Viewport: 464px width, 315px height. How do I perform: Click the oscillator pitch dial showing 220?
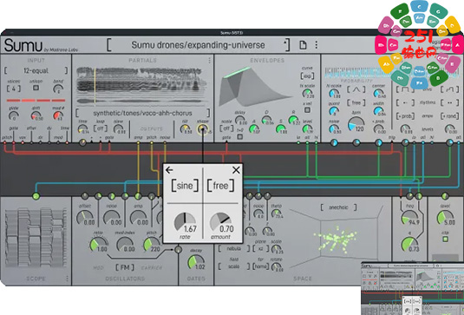click(x=152, y=245)
